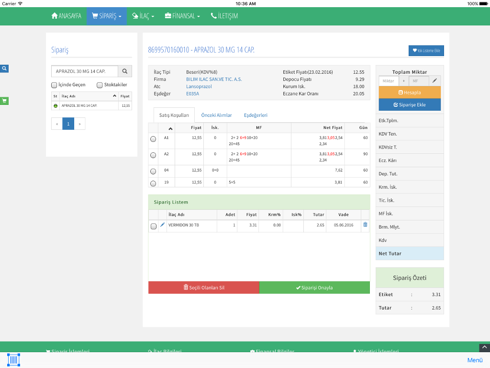
Task: Open the İLAÇ dropdown menu
Action: click(x=143, y=16)
